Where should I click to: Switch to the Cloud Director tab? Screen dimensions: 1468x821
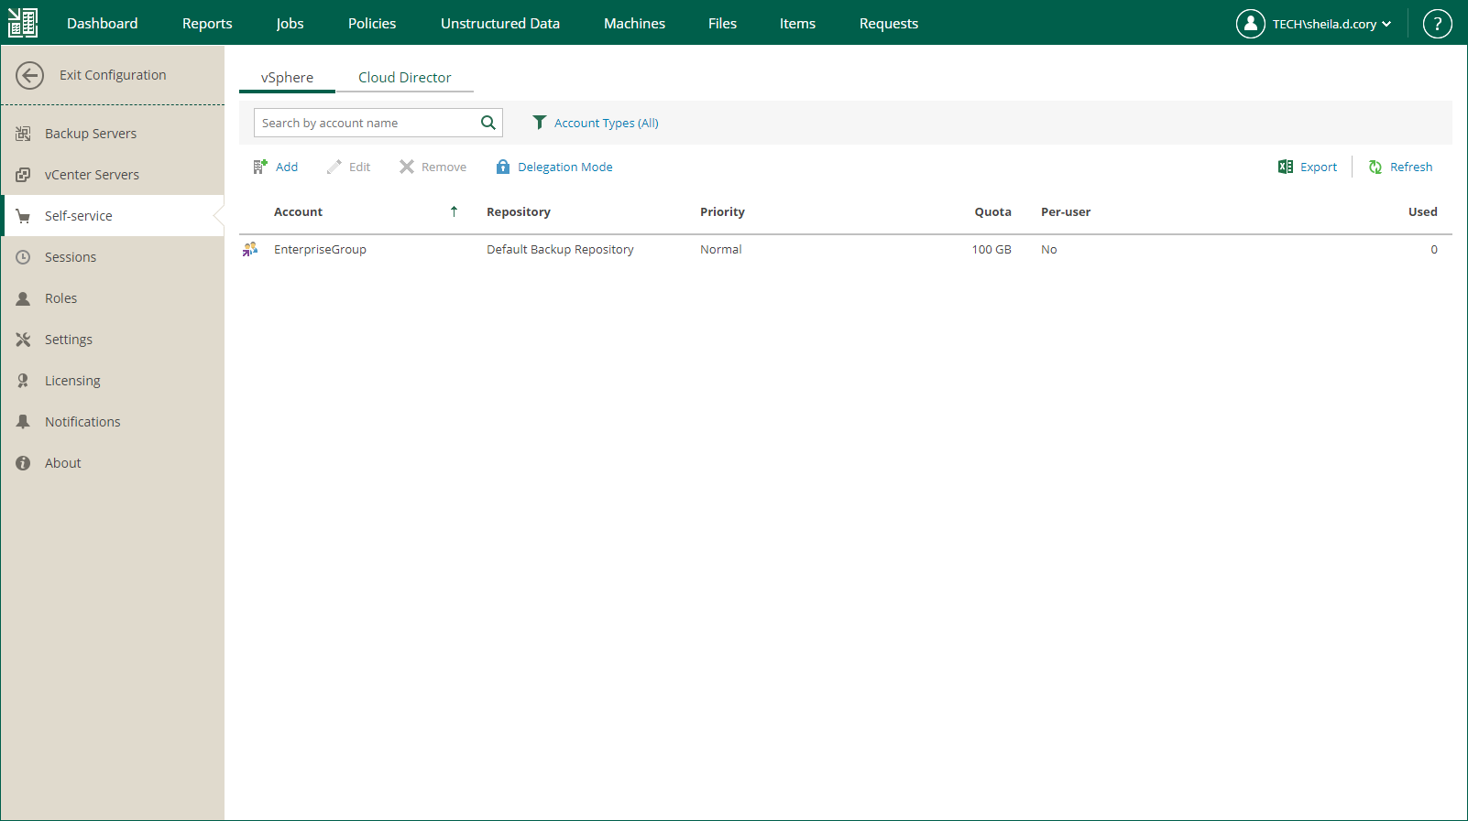coord(404,78)
